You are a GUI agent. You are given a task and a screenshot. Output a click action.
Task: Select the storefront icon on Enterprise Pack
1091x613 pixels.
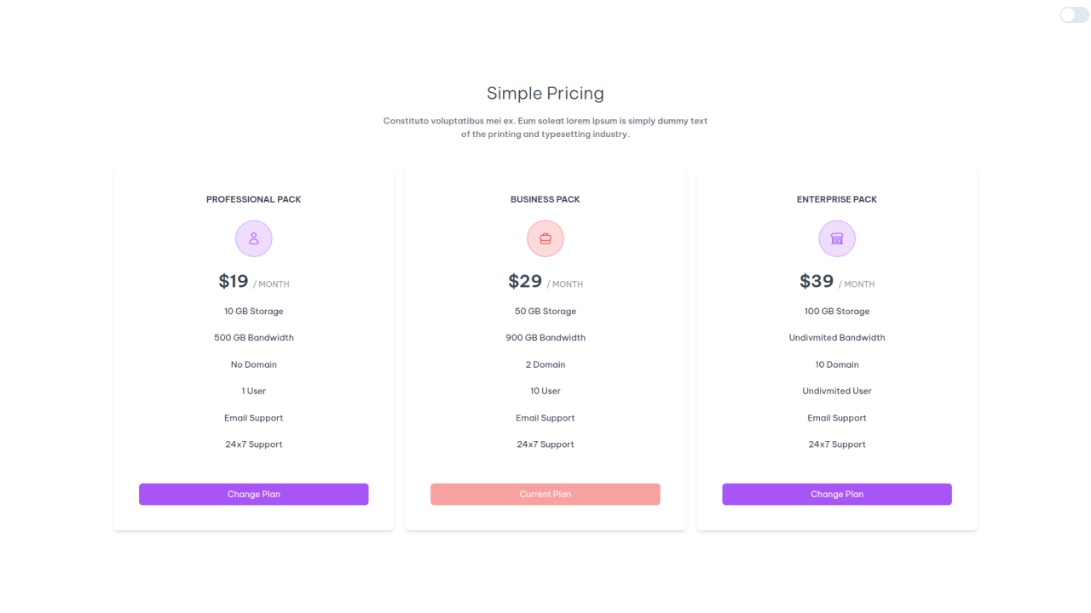pyautogui.click(x=837, y=238)
